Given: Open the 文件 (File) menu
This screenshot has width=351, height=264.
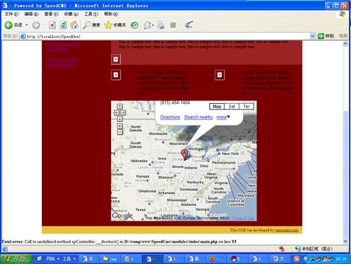Looking at the screenshot, I should point(11,14).
